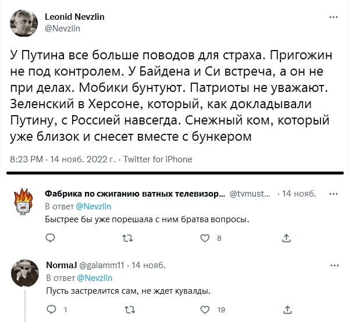Reply to the Фабрика comment
349x324 pixels.
tap(51, 238)
